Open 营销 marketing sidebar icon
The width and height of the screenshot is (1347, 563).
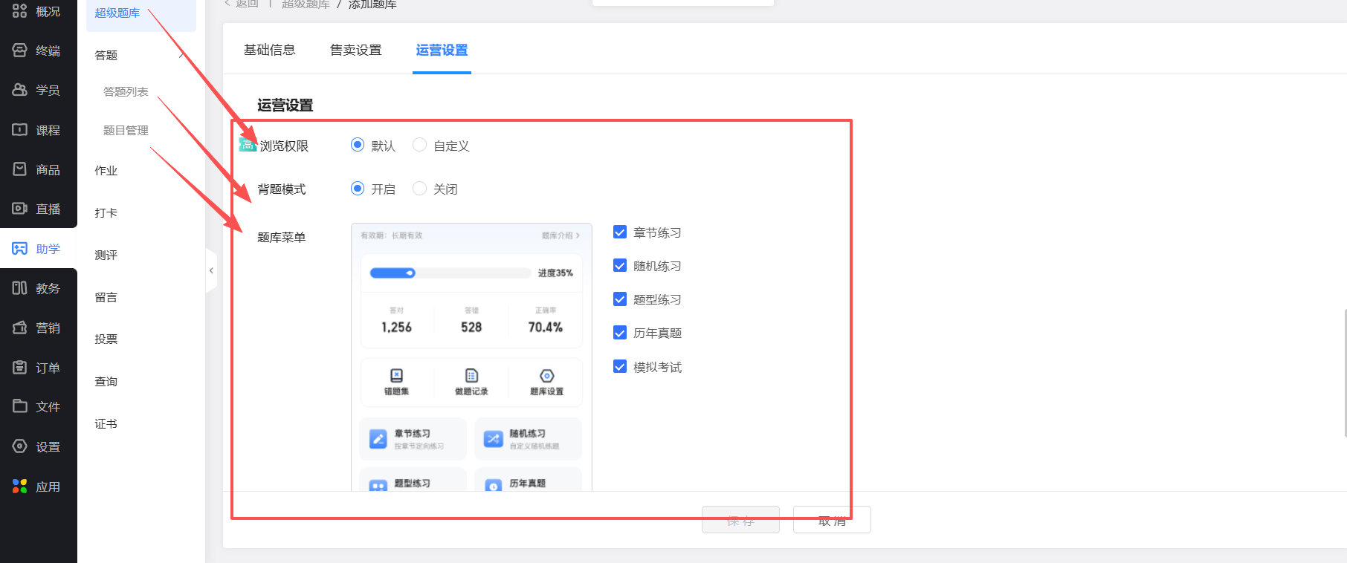[20, 328]
